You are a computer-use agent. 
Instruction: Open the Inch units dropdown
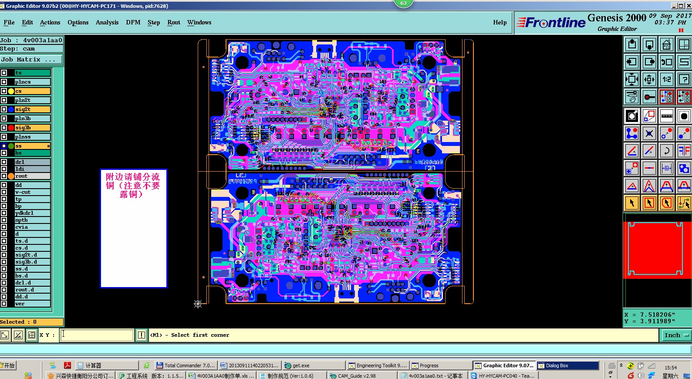point(676,335)
